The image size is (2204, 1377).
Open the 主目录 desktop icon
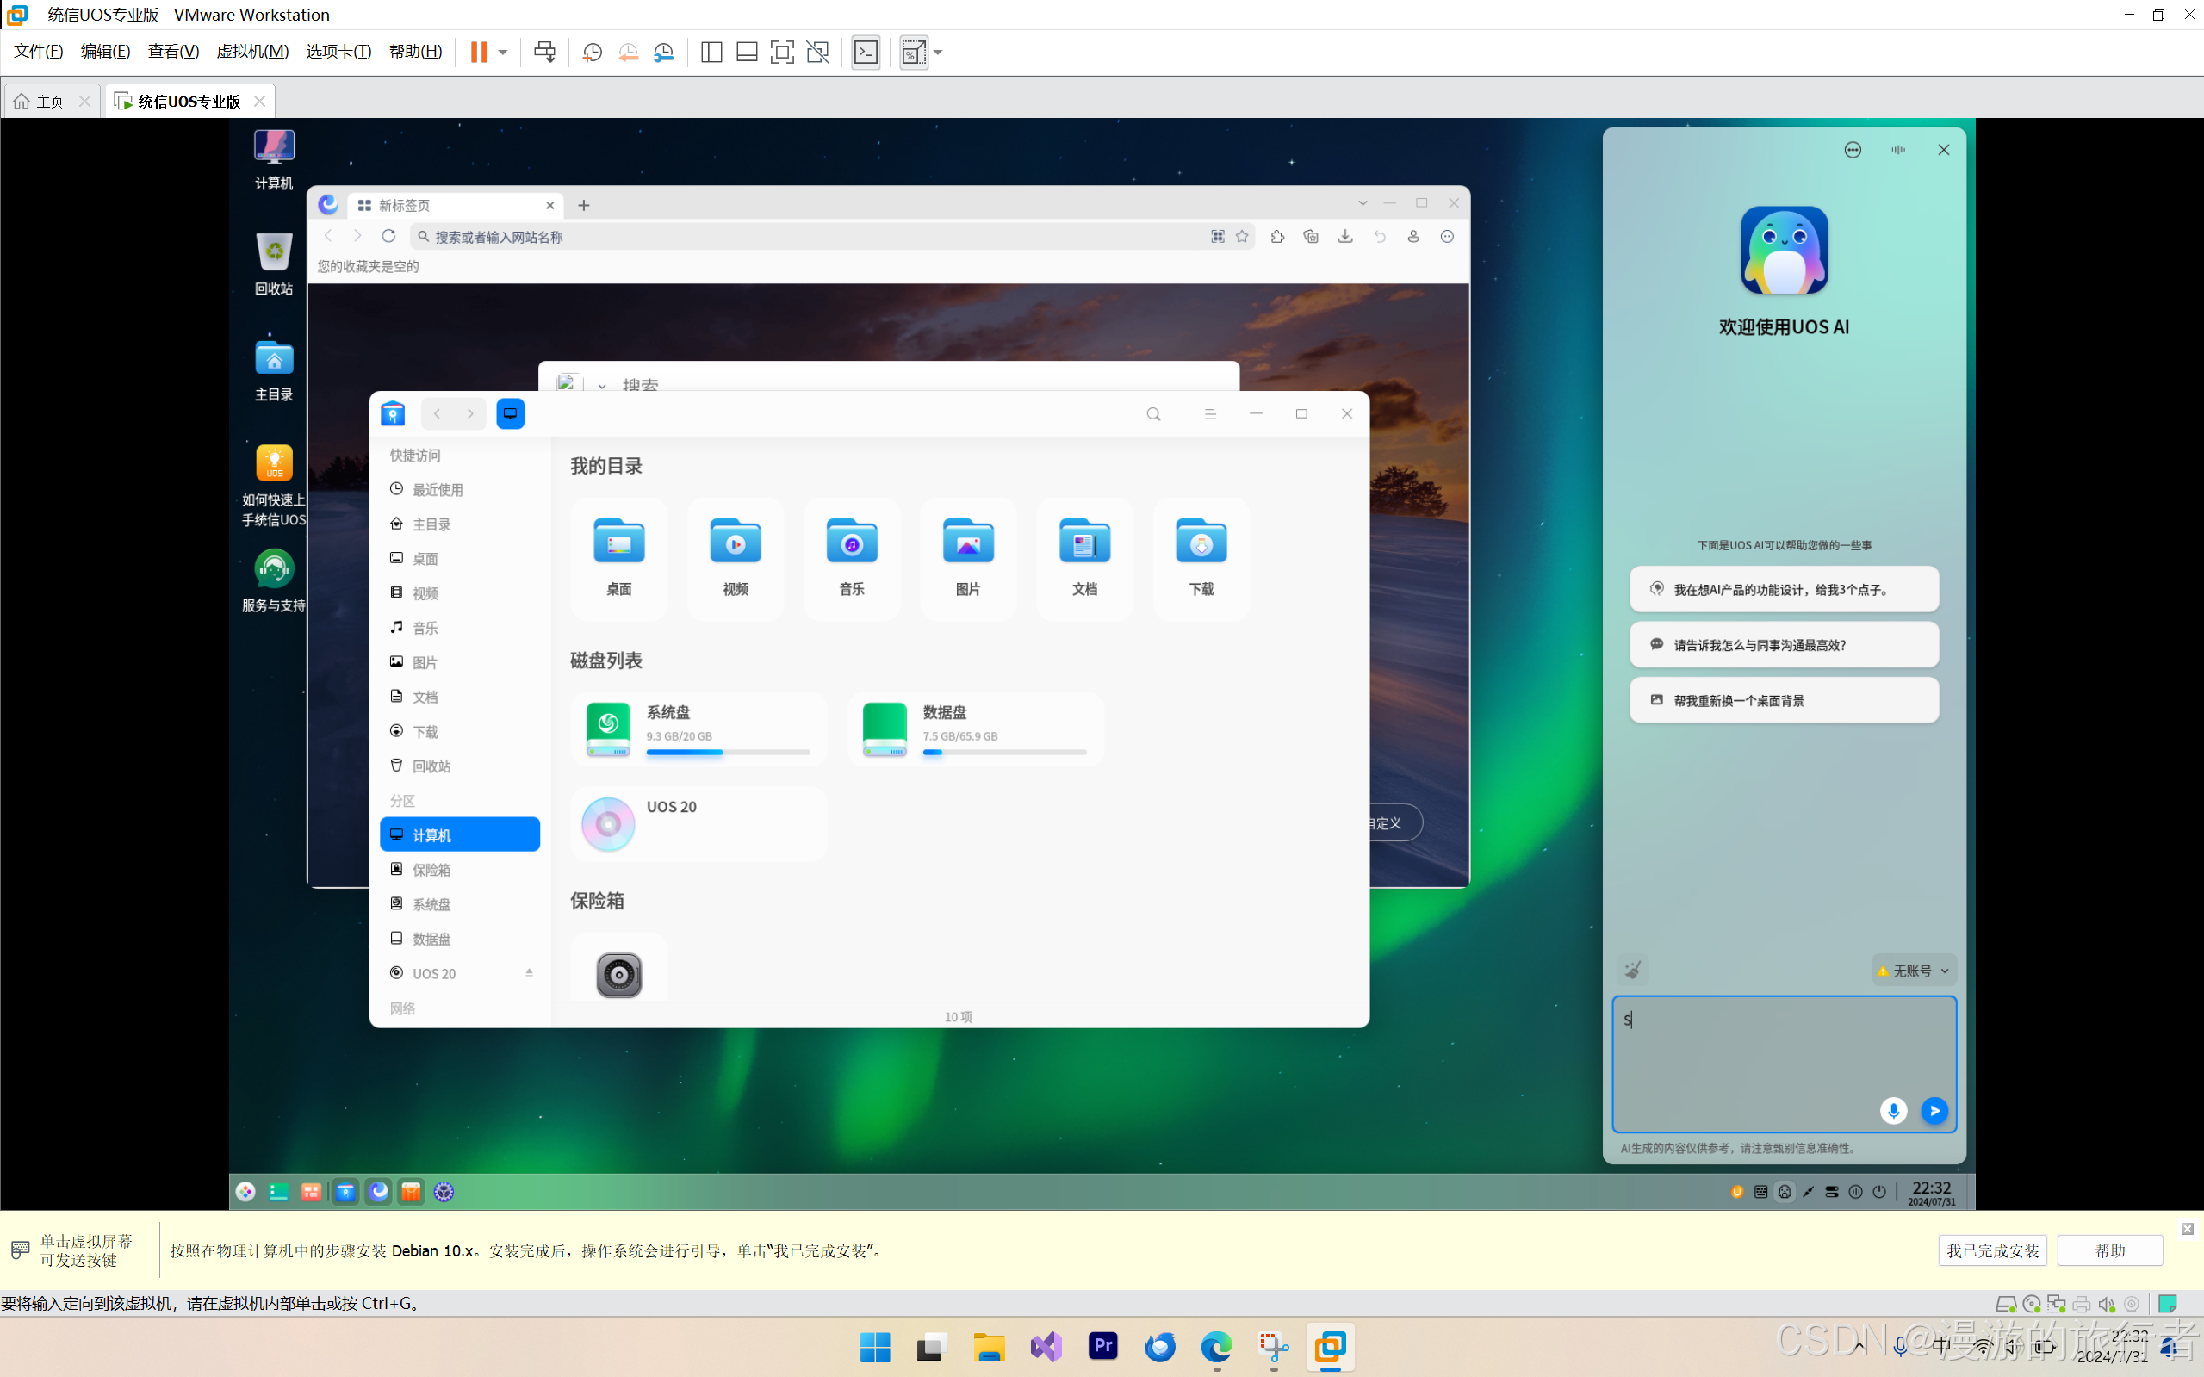[274, 369]
